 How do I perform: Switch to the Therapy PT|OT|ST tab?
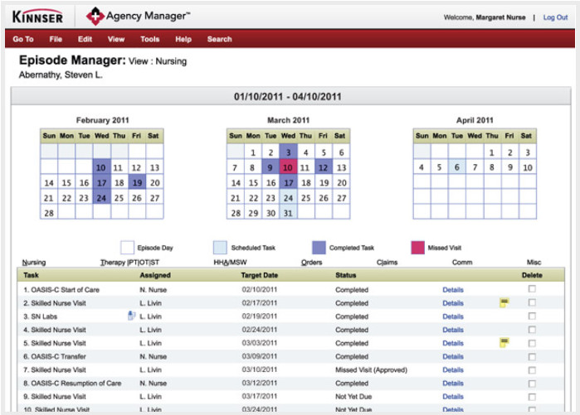(129, 262)
